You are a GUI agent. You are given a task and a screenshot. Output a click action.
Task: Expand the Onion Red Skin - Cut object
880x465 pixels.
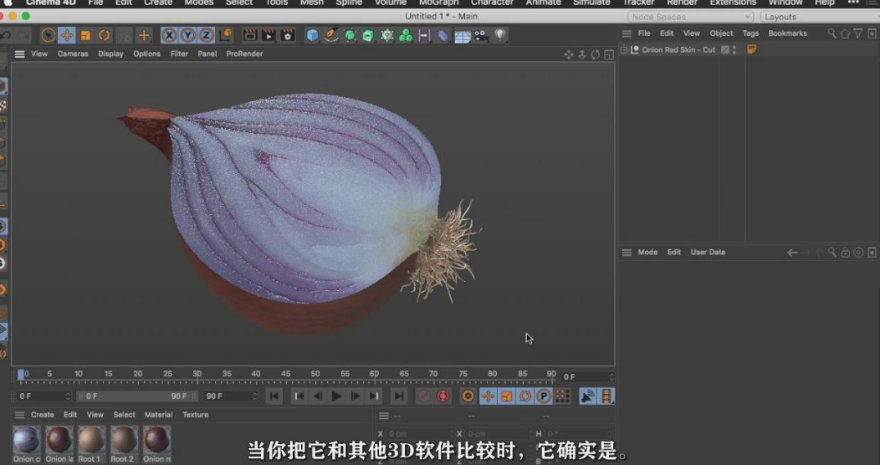[x=624, y=50]
